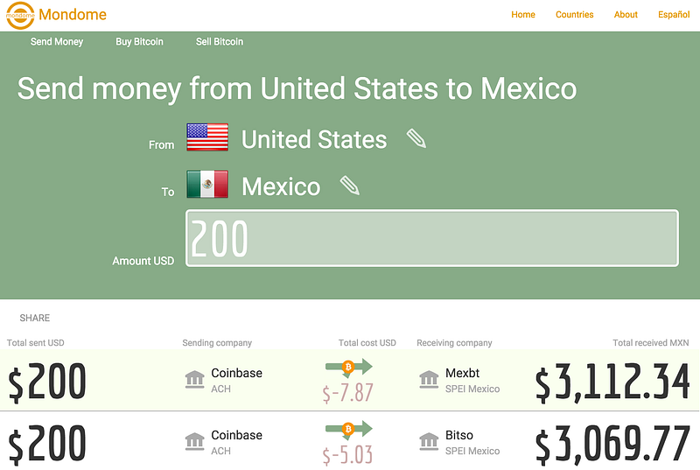The image size is (700, 470).
Task: Switch to the Buy Bitcoin tab
Action: coord(139,41)
